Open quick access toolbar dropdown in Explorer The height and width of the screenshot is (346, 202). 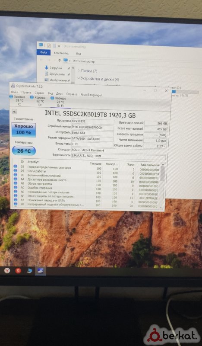(x=59, y=46)
